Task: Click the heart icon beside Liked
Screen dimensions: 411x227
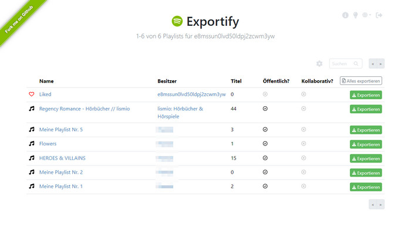Action: pos(32,94)
